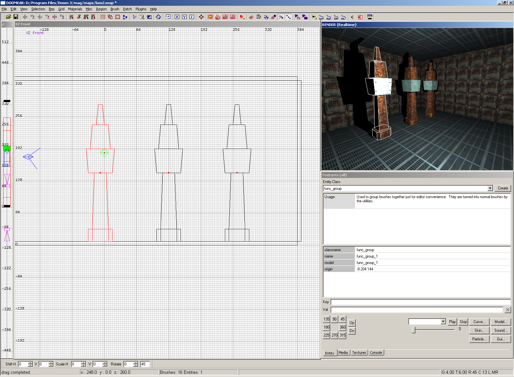
Task: Increase Shift H with spinner up arrow
Action: coord(30,363)
